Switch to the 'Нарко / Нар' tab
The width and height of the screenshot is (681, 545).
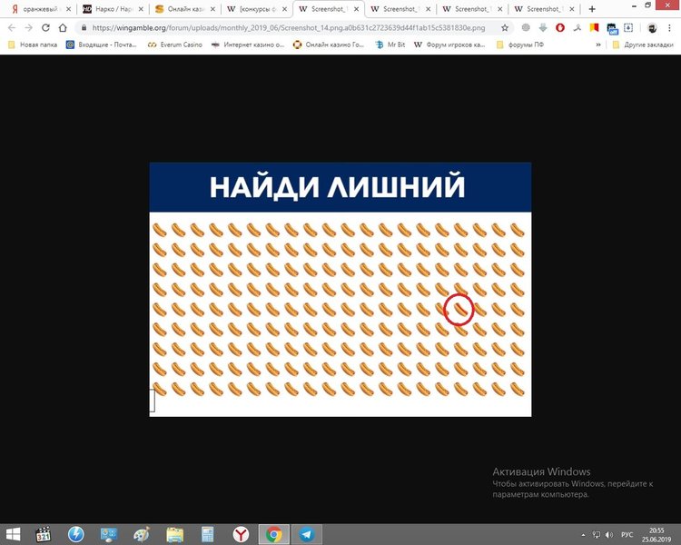113,9
